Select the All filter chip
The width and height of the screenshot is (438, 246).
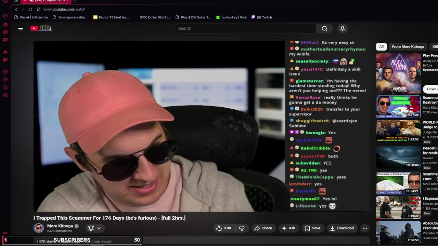[x=381, y=46]
